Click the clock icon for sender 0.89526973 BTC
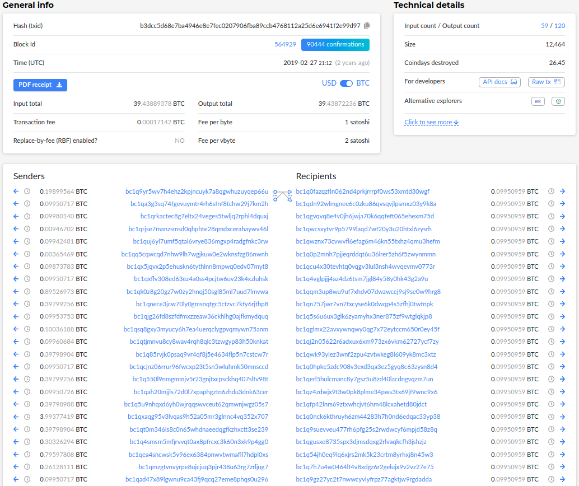Image resolution: width=579 pixels, height=486 pixels. pyautogui.click(x=27, y=291)
